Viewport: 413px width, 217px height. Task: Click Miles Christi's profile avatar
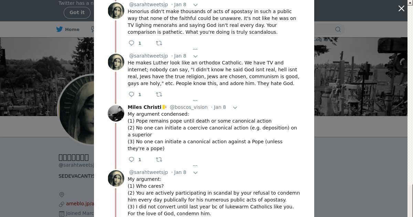click(116, 113)
